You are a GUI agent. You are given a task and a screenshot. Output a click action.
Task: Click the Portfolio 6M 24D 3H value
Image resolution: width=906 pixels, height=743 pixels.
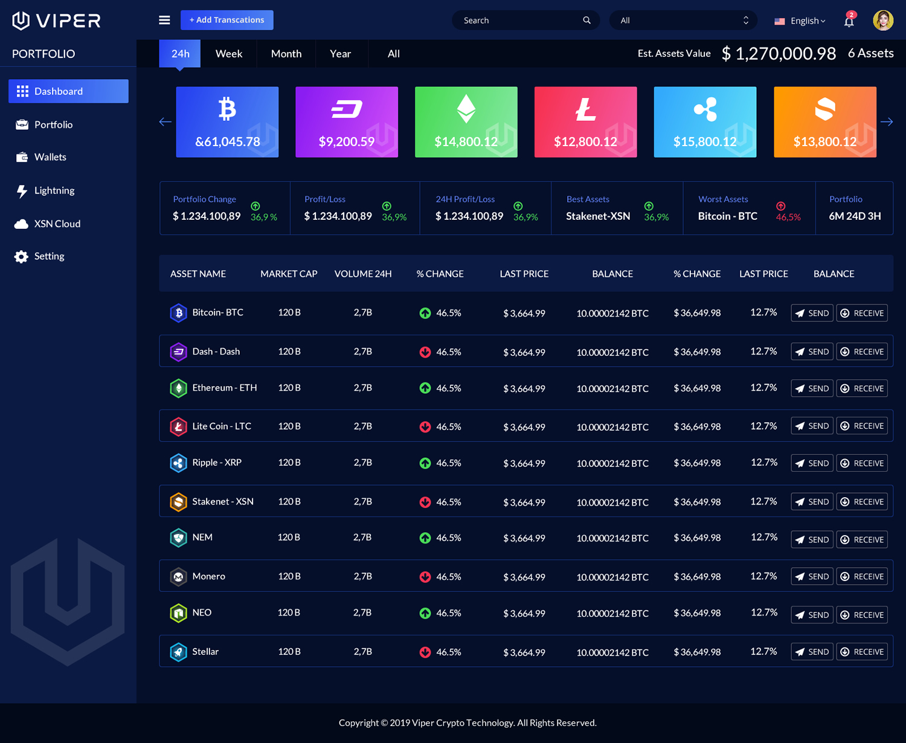pos(855,216)
